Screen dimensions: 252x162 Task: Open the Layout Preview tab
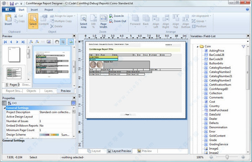[119, 151]
